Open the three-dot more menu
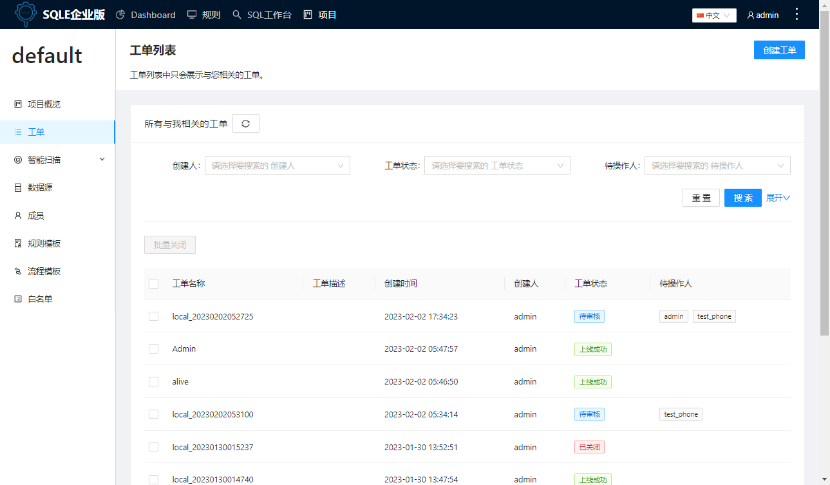830x485 pixels. [x=797, y=14]
